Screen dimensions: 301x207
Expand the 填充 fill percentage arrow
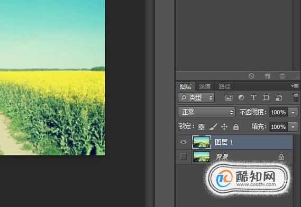click(293, 127)
